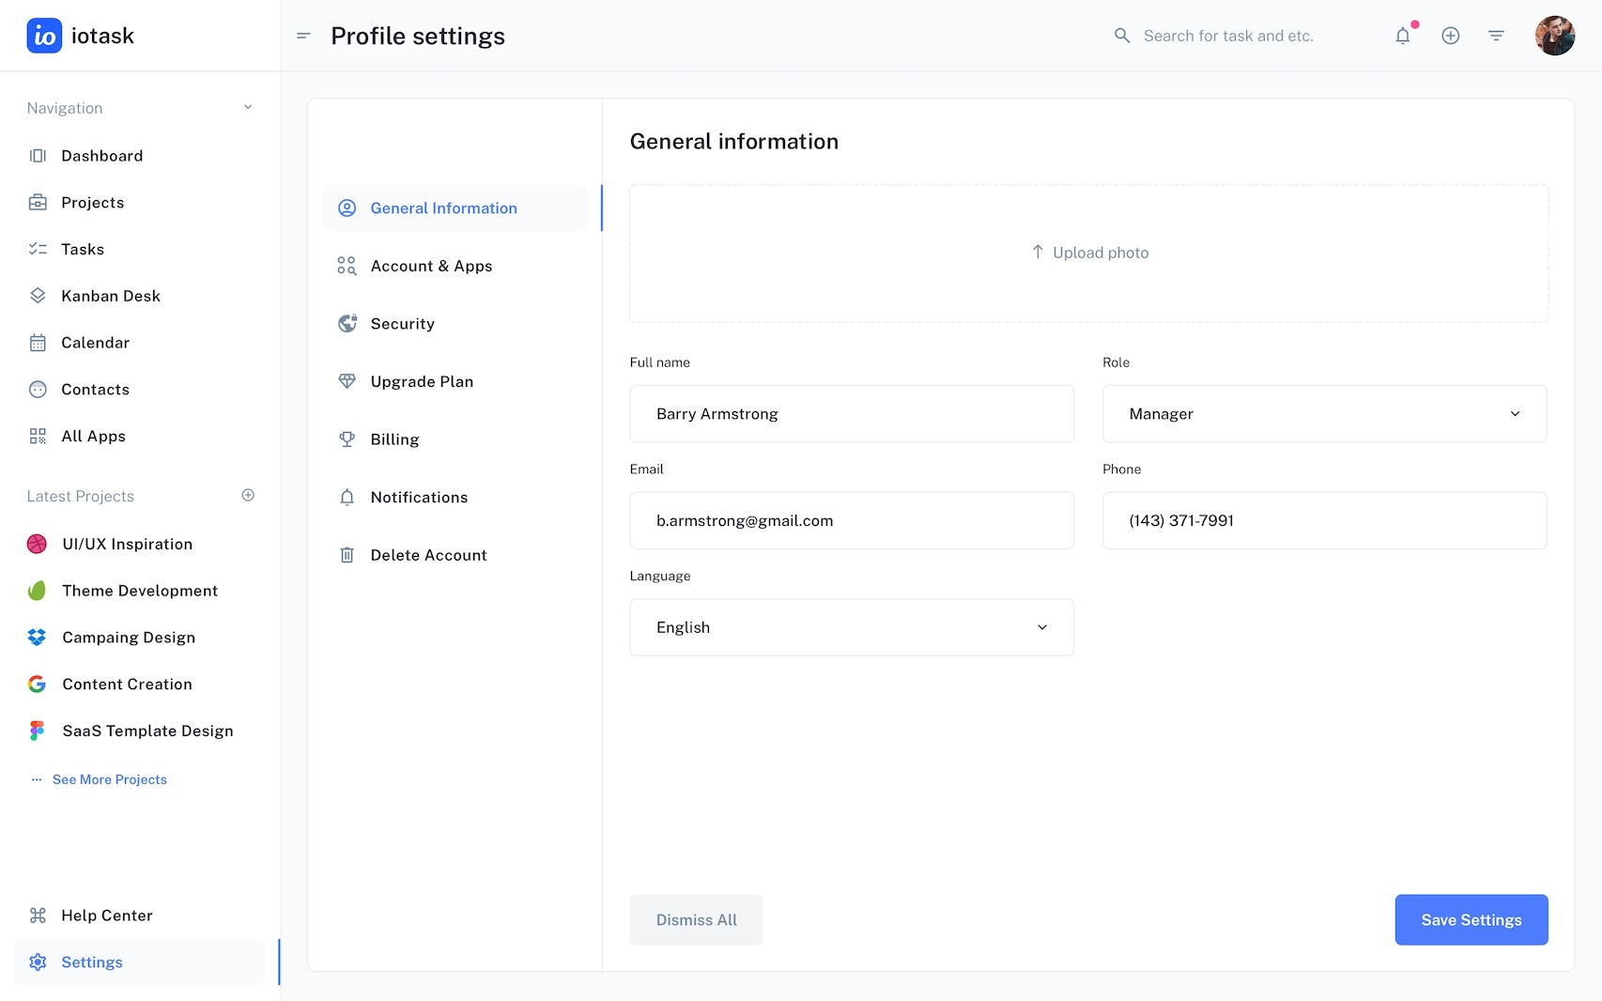Collapse the Navigation section chevron

248,107
